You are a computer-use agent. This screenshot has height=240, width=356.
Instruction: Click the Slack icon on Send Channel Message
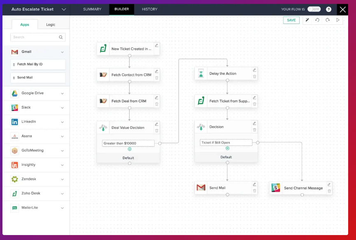(x=277, y=188)
